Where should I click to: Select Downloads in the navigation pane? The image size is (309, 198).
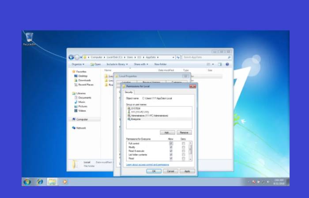coord(83,80)
